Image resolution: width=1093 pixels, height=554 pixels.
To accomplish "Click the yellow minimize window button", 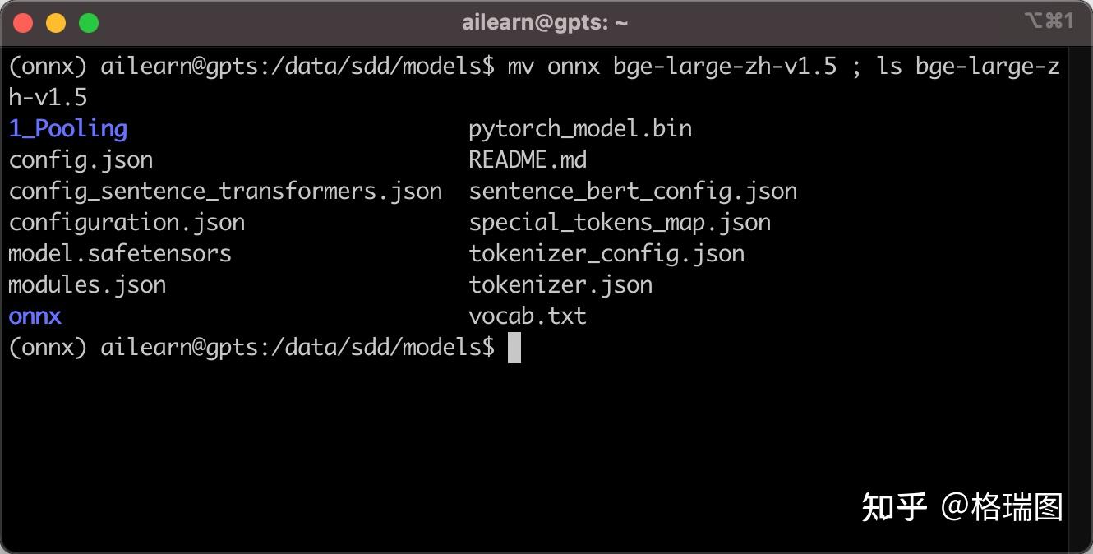I will pos(56,23).
